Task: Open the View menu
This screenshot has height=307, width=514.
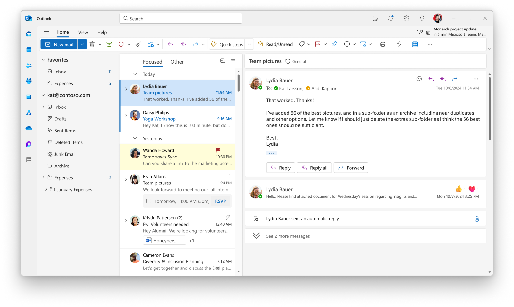Action: [x=83, y=32]
